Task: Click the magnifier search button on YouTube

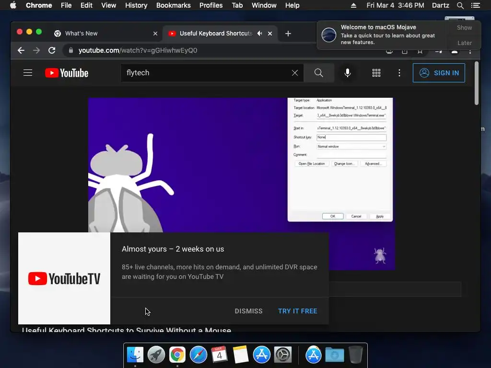Action: point(319,73)
